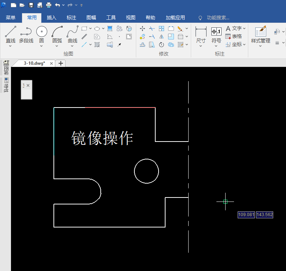The width and height of the screenshot is (286, 271).
Task: Expand the 符号 dropdown arrow
Action: [x=216, y=46]
